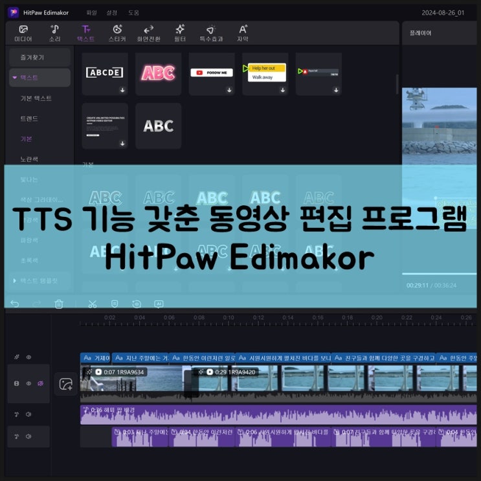Switch to the 필터 tab

180,34
